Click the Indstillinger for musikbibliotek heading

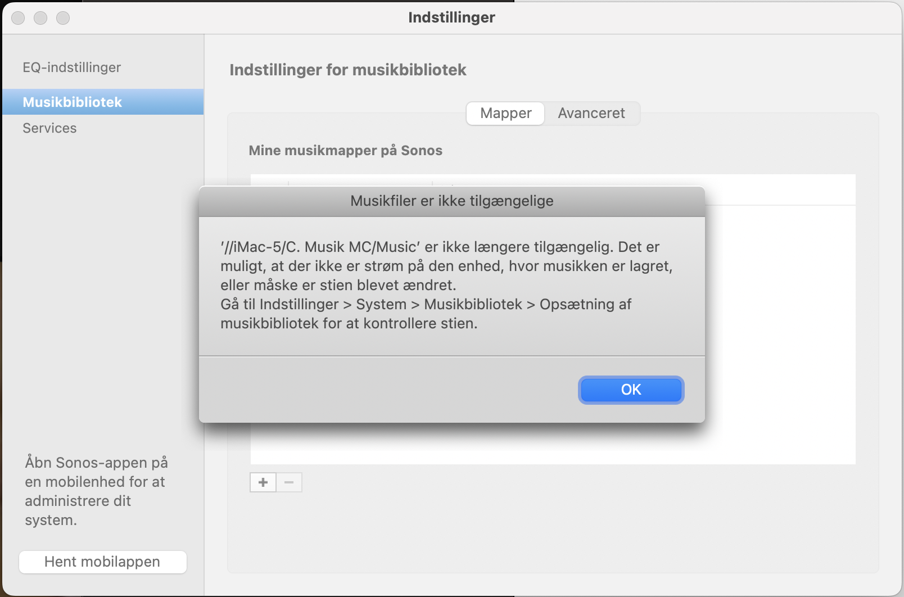(x=347, y=70)
